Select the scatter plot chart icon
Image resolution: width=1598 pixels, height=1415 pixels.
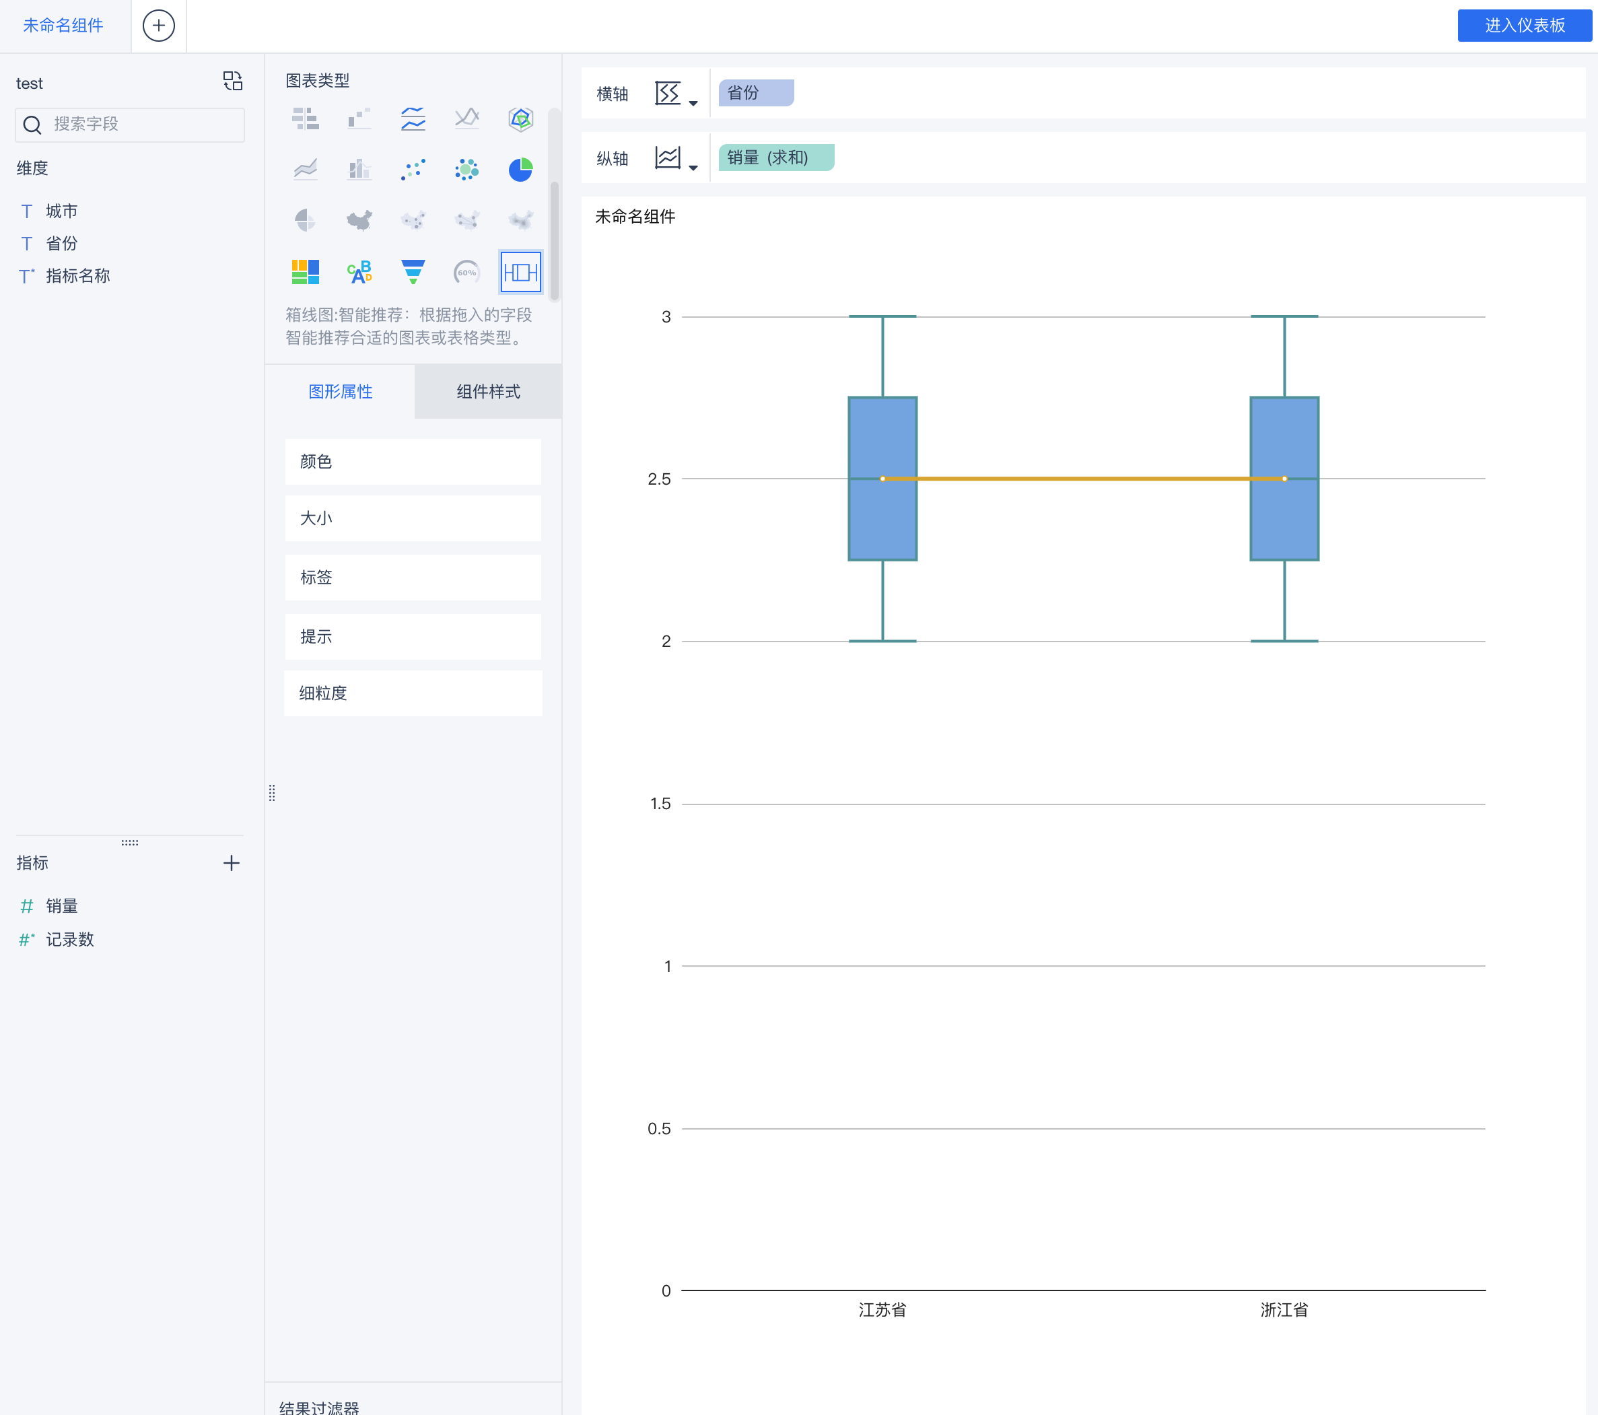pos(413,169)
